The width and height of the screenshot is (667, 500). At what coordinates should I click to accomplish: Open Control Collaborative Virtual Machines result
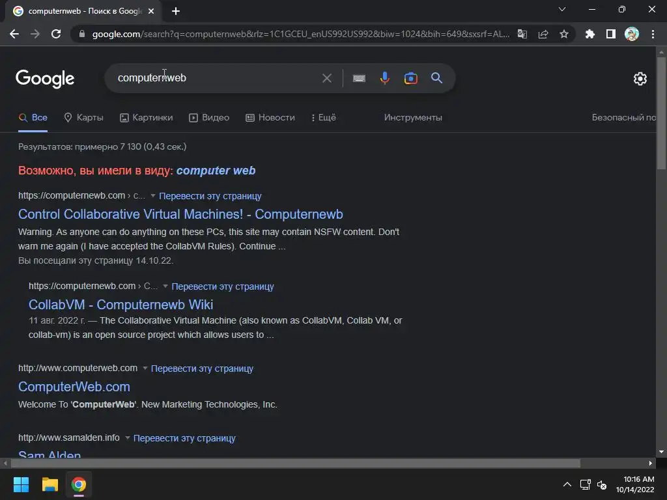(181, 214)
